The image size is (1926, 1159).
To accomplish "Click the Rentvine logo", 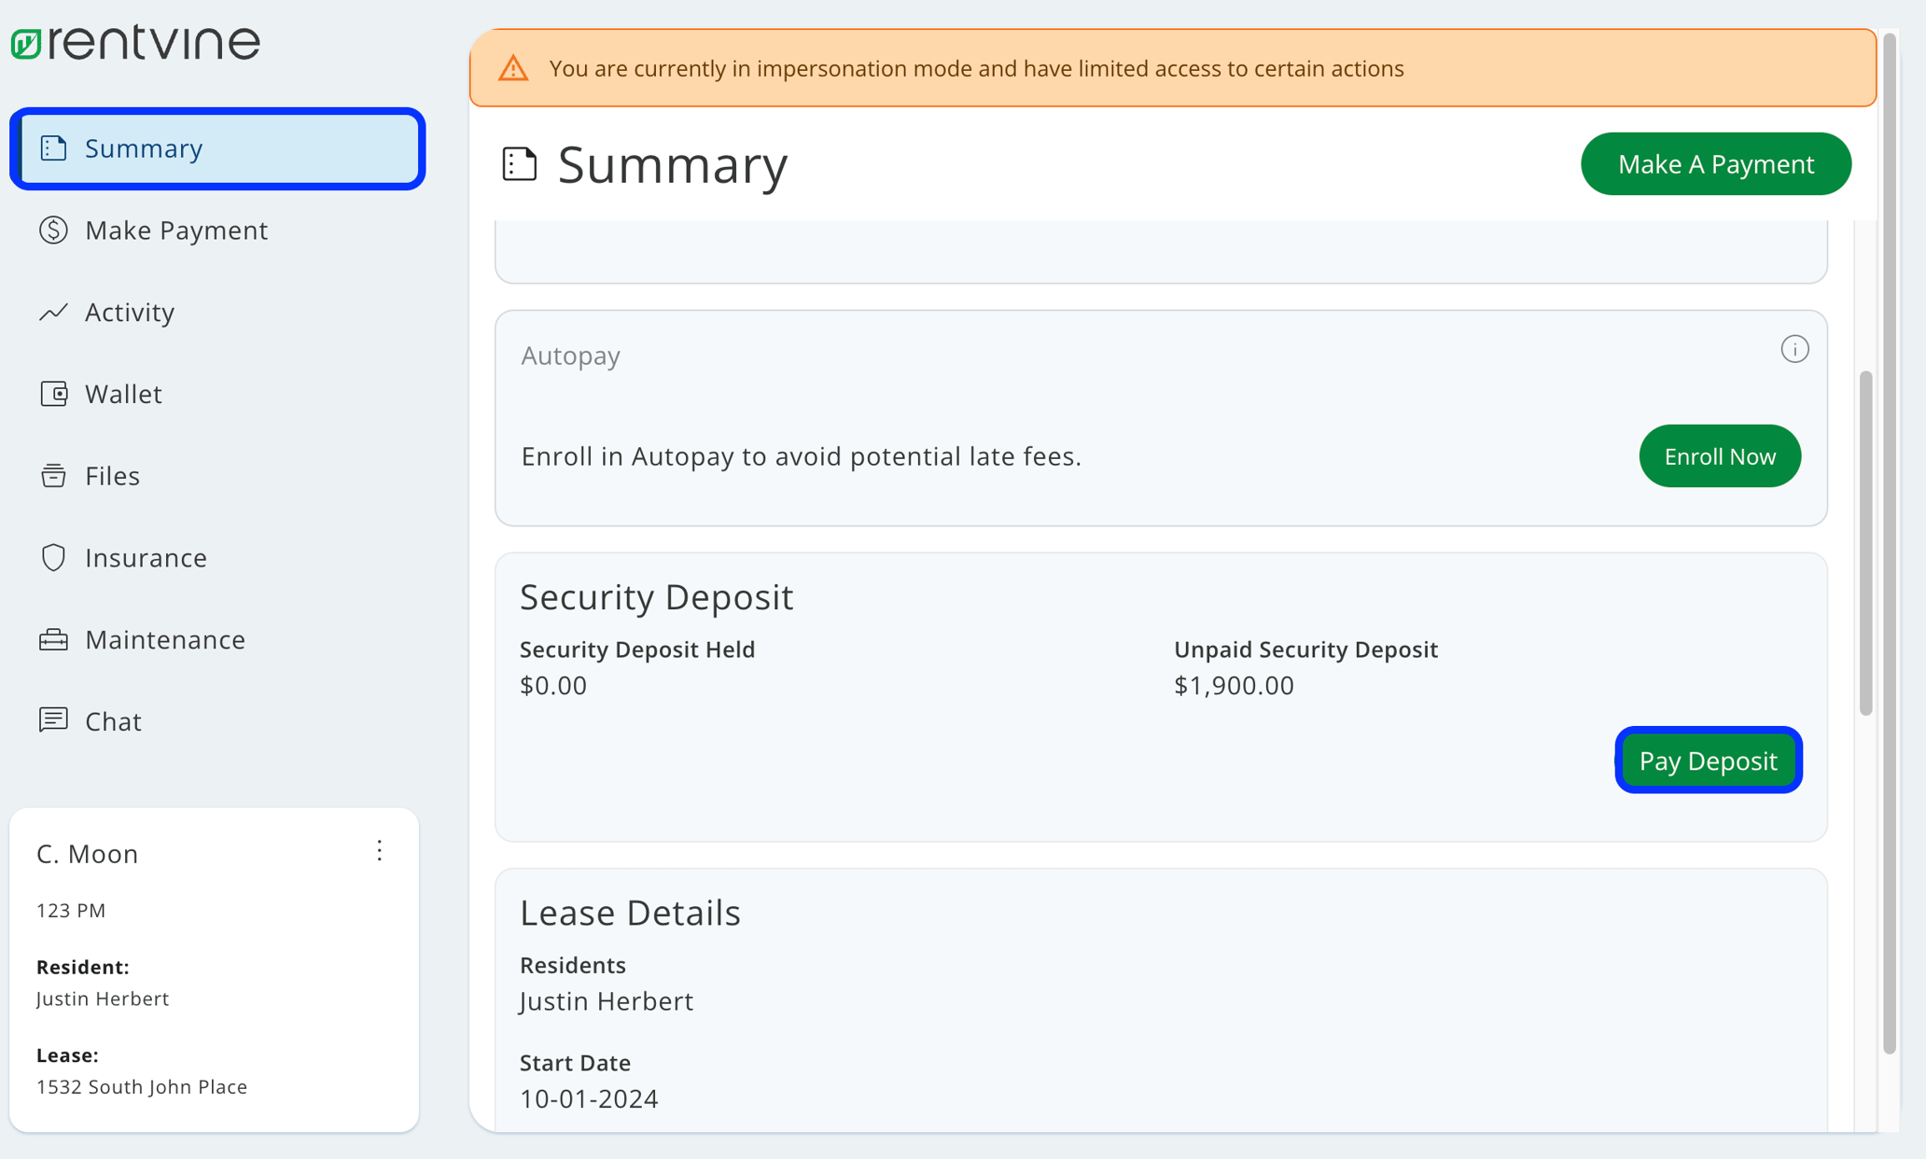I will 136,43.
